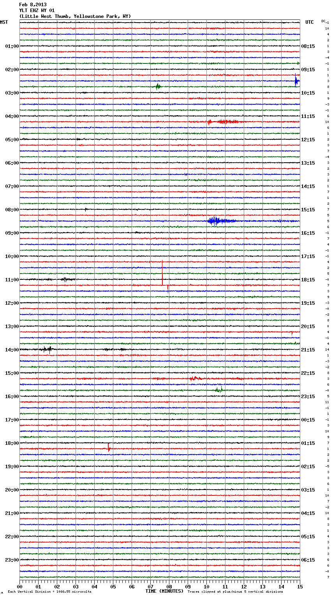Image resolution: width=331 pixels, height=597 pixels.
Task: Select the '23:00' MST time label
Action: [12, 560]
